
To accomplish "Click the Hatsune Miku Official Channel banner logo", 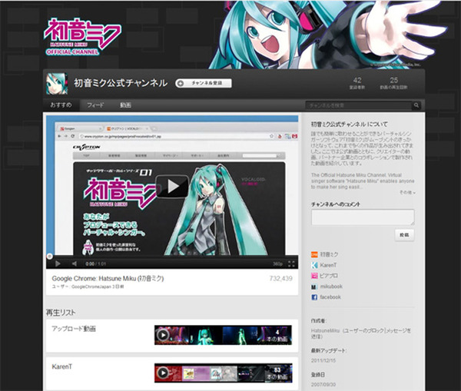I will pyautogui.click(x=82, y=37).
